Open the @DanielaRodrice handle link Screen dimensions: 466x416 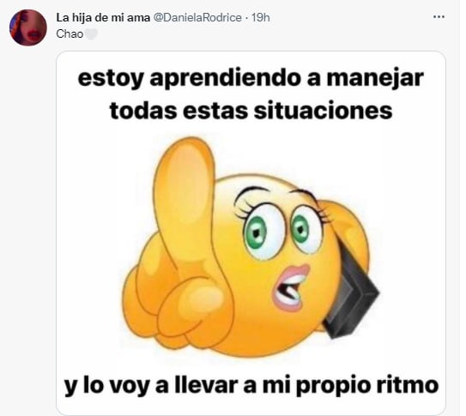pyautogui.click(x=197, y=18)
